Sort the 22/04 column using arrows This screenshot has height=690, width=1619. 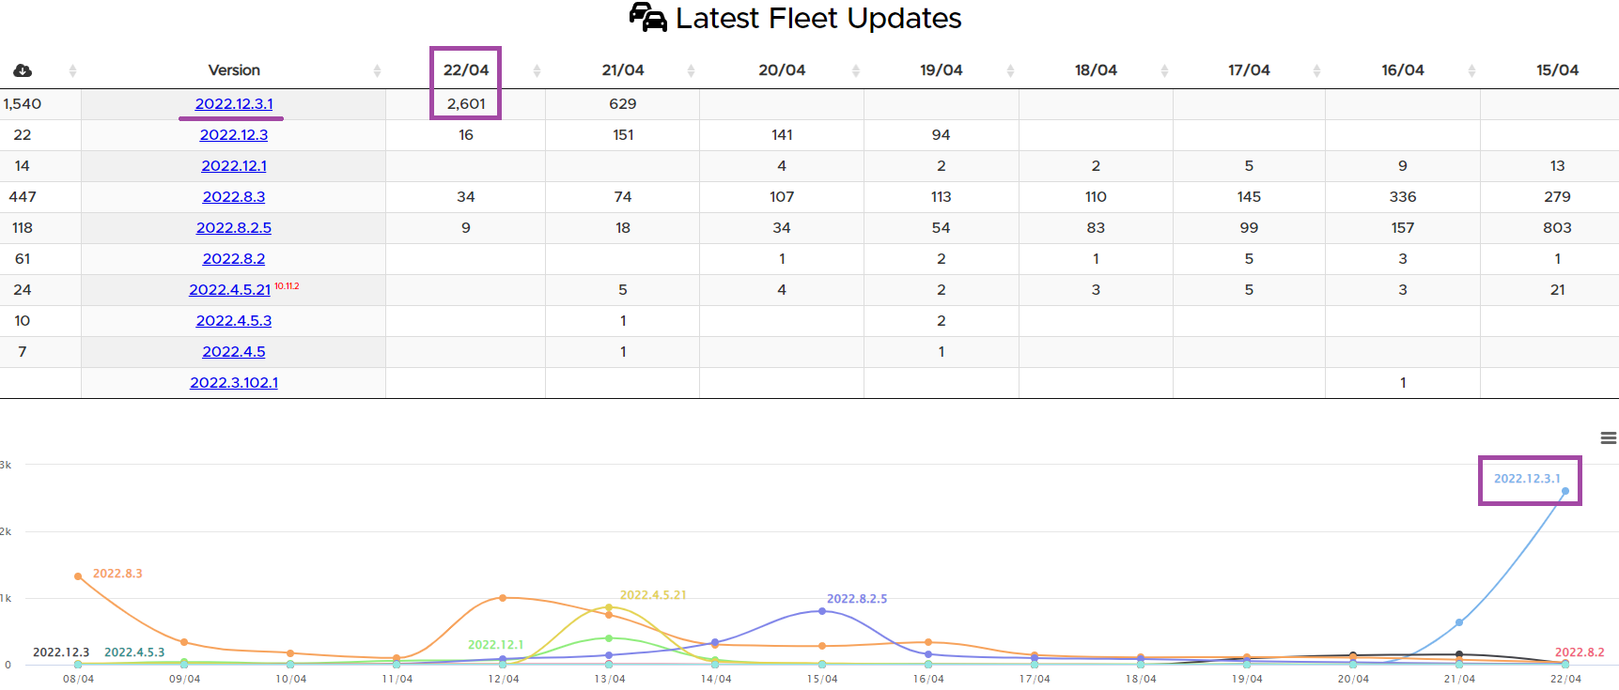tap(537, 70)
